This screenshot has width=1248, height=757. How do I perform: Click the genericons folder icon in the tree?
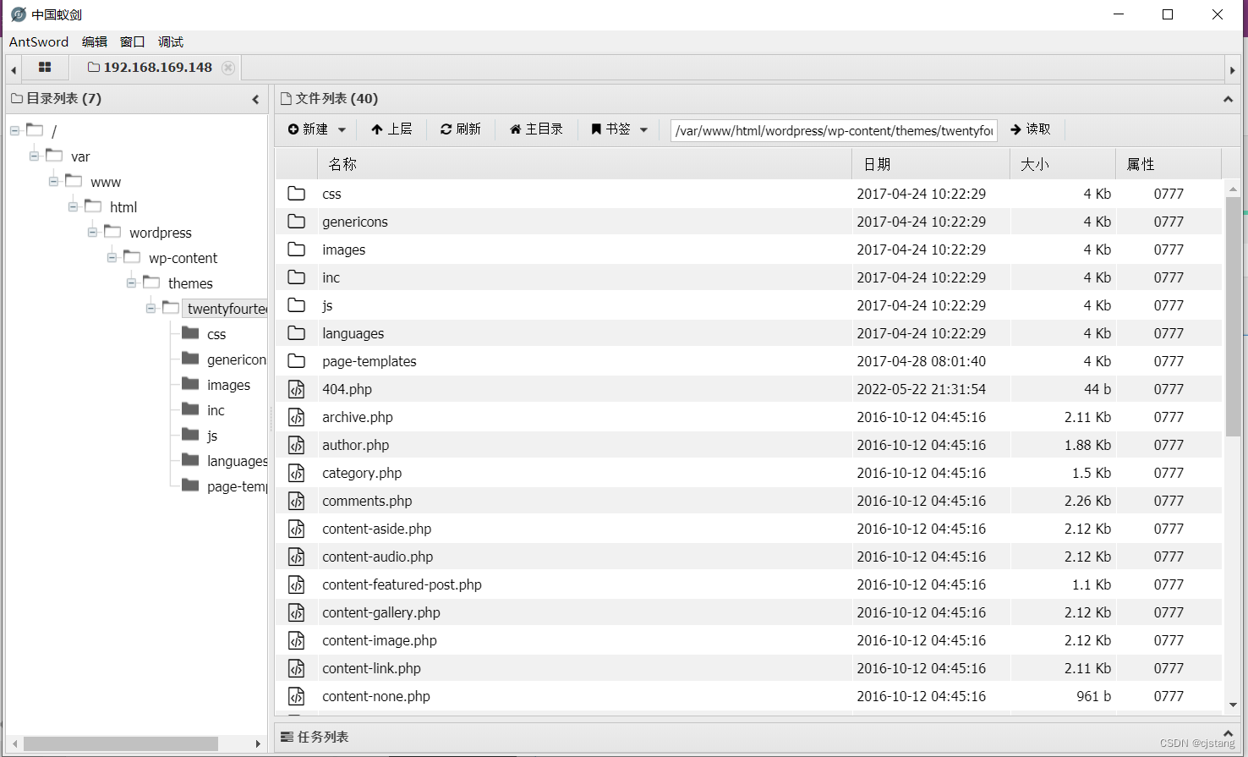tap(190, 359)
